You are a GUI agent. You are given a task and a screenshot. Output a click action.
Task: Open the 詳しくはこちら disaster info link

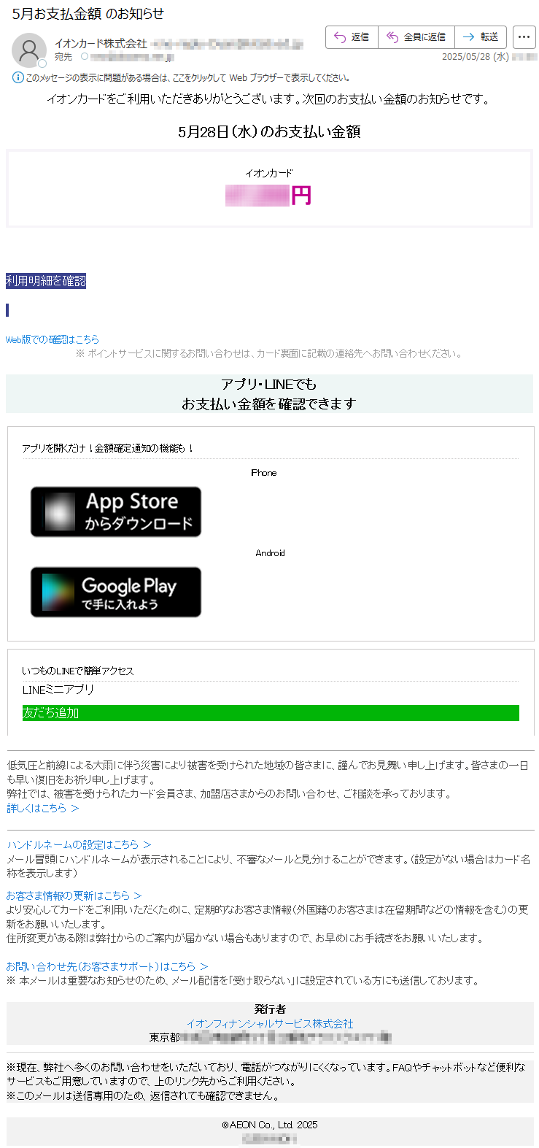pyautogui.click(x=43, y=808)
